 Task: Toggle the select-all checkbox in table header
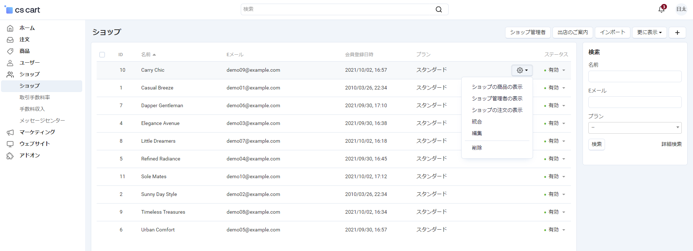tap(102, 55)
